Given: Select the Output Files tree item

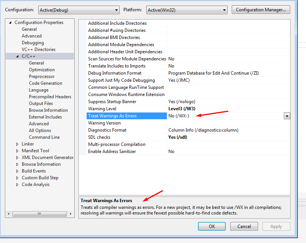Looking at the screenshot, I should coord(41,103).
